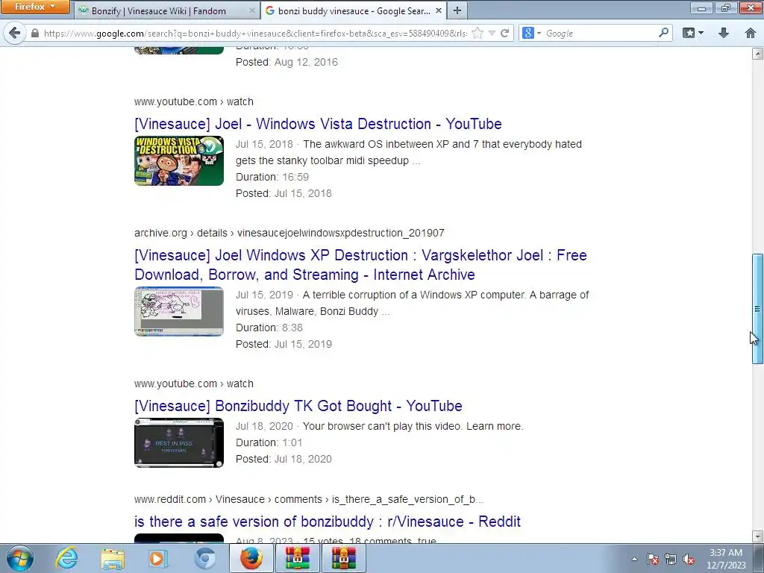Click the Posted: Jul 15, 2018 text
The height and width of the screenshot is (573, 764).
tap(284, 193)
